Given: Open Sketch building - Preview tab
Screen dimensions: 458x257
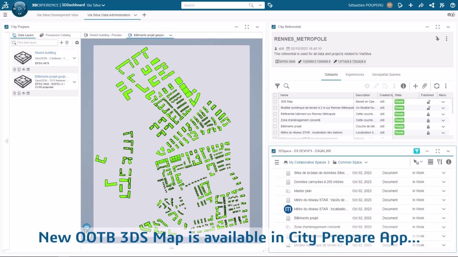Looking at the screenshot, I should point(103,35).
